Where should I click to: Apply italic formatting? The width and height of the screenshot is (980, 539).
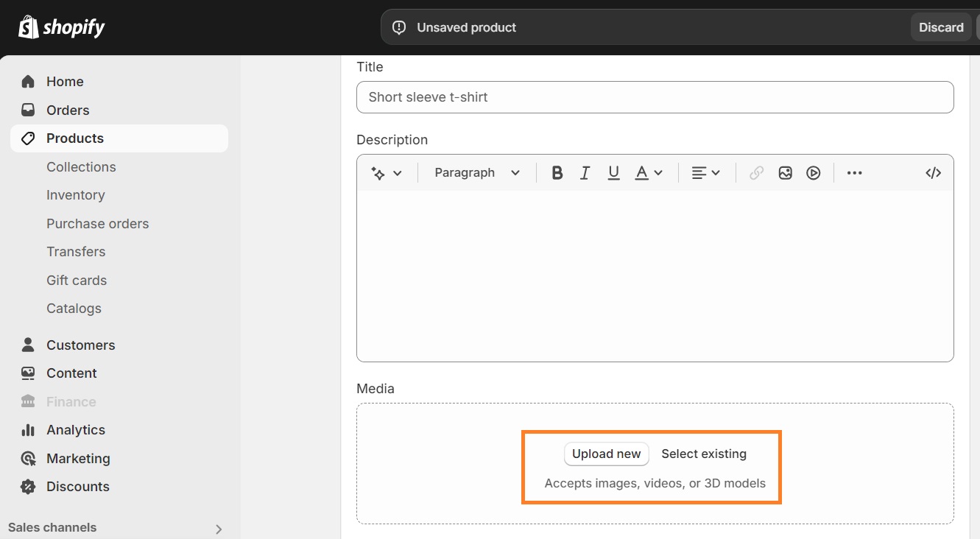click(x=585, y=172)
